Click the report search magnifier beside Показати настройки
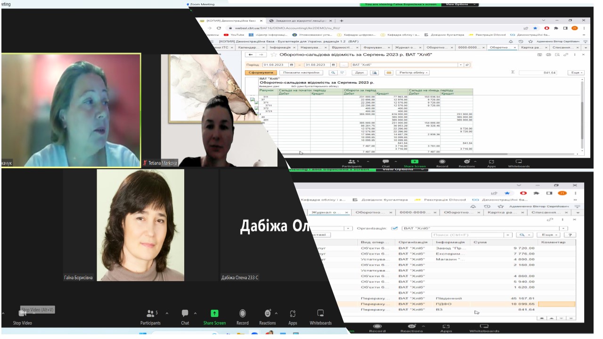This screenshot has height=339, width=603. coord(333,73)
